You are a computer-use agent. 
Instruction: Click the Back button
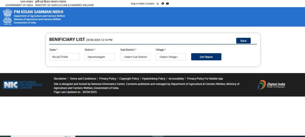pos(243,41)
